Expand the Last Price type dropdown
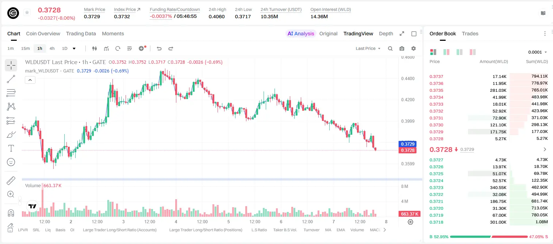The height and width of the screenshot is (244, 553). tap(368, 48)
